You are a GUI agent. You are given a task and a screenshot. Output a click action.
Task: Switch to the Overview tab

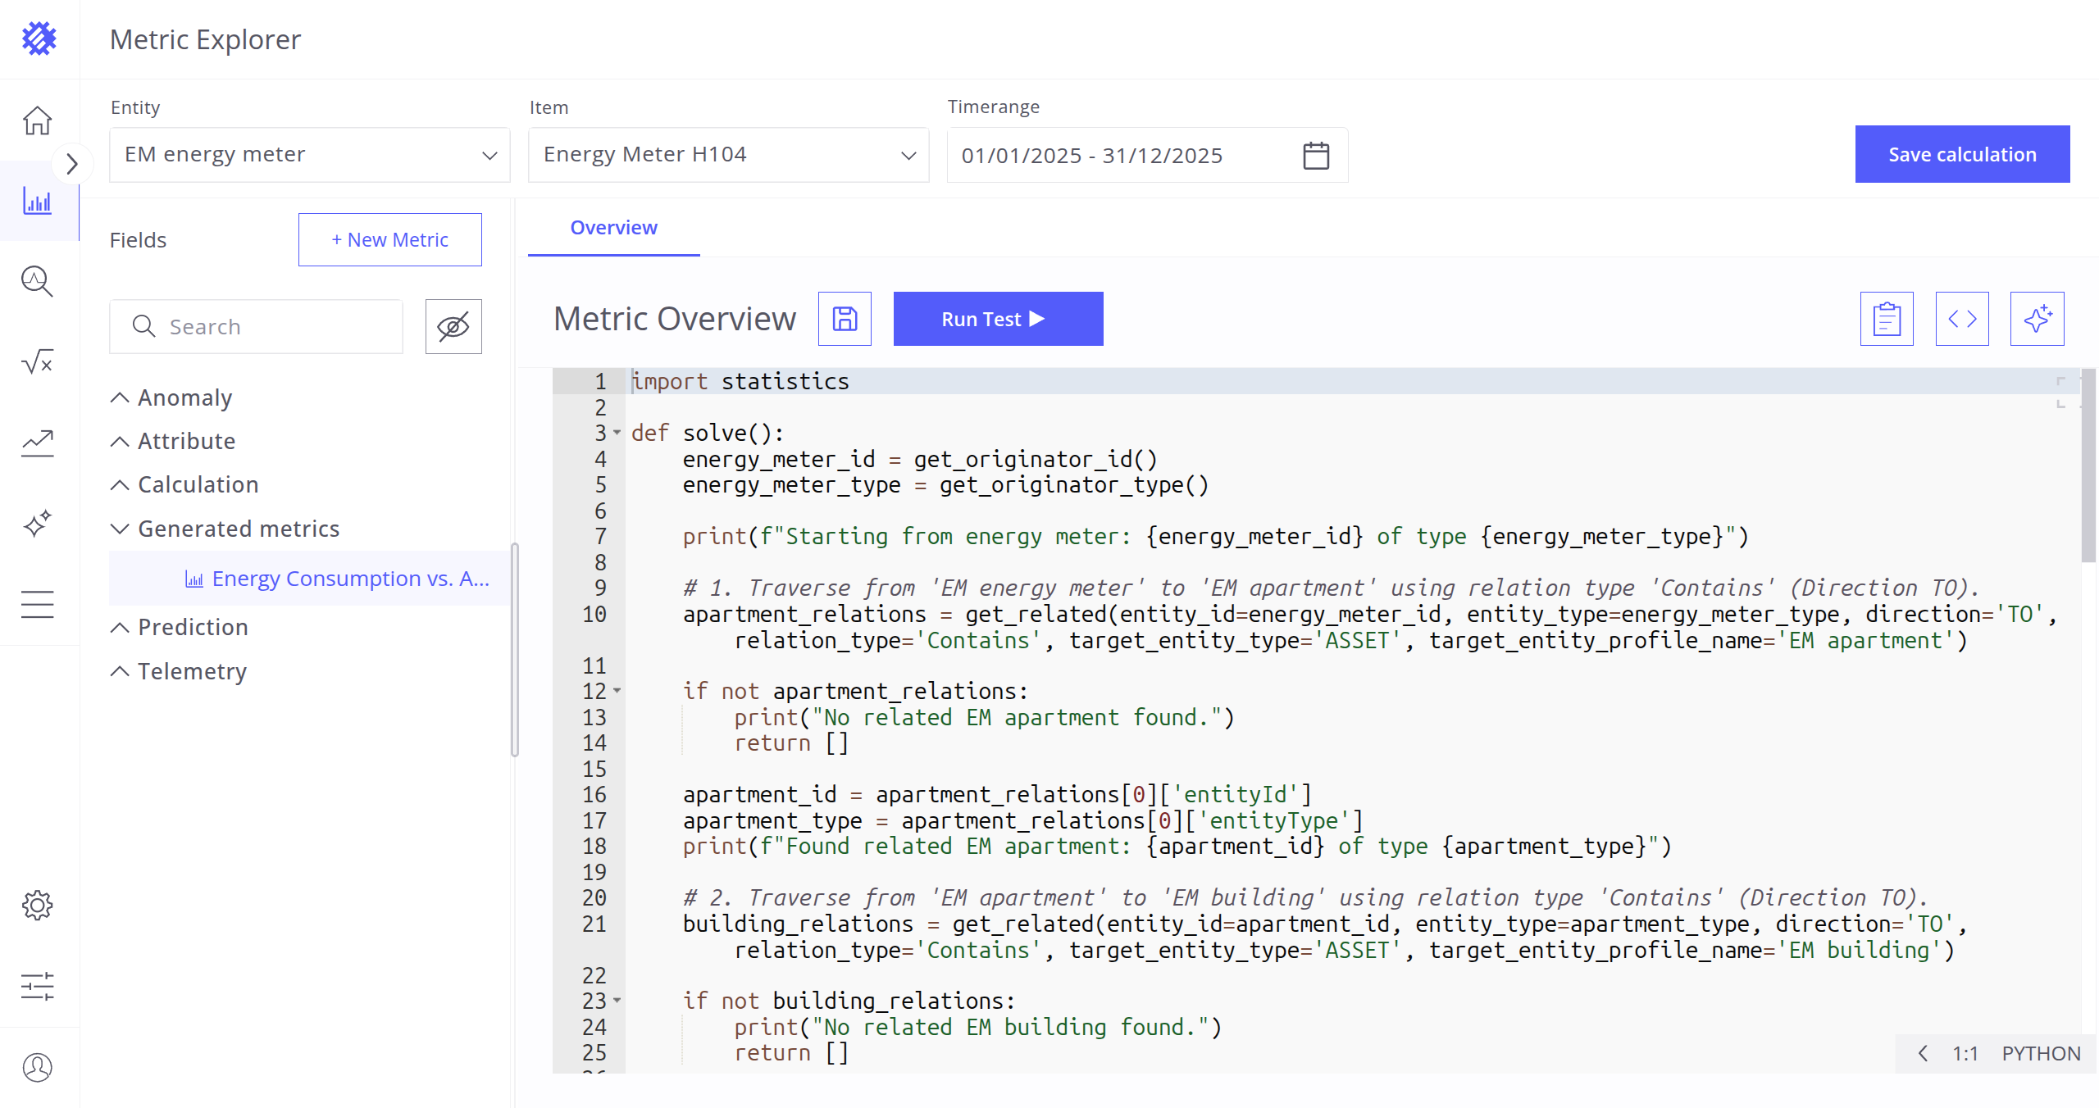(x=613, y=228)
